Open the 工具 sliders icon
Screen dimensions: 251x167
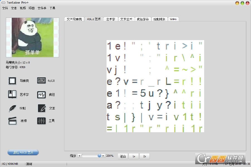pyautogui.click(x=42, y=121)
